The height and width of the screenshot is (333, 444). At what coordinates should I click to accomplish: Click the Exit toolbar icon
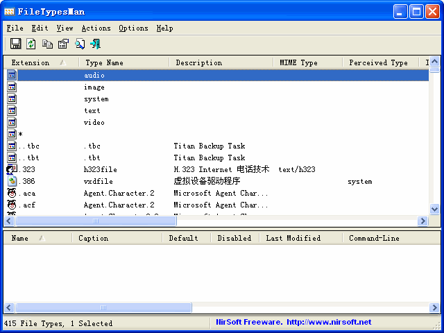96,44
